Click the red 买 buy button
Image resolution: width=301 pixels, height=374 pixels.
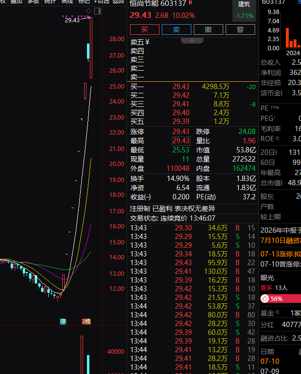click(144, 30)
